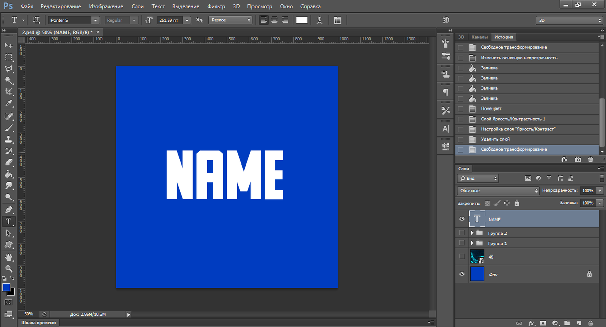Viewport: 606px width, 327px height.
Task: Align text right
Action: (285, 20)
